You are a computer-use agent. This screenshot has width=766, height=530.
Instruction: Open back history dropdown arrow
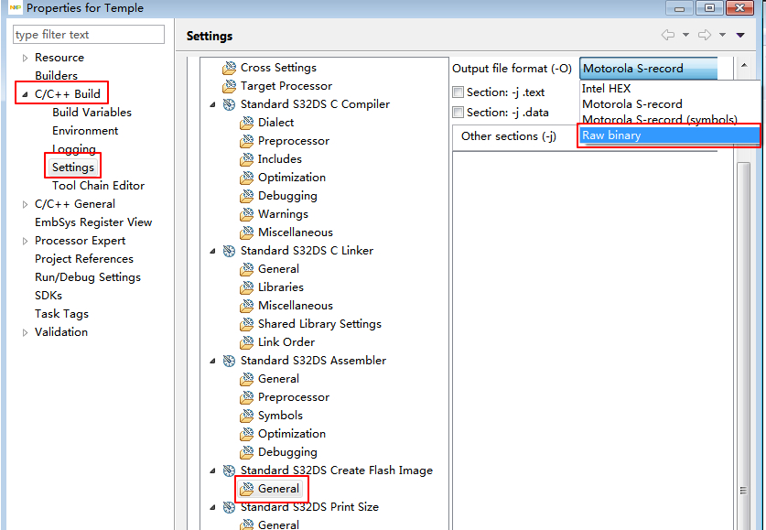pyautogui.click(x=685, y=35)
